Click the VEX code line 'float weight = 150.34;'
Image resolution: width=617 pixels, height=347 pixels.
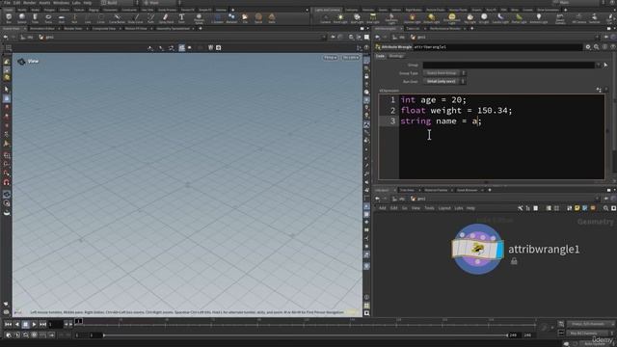click(456, 111)
